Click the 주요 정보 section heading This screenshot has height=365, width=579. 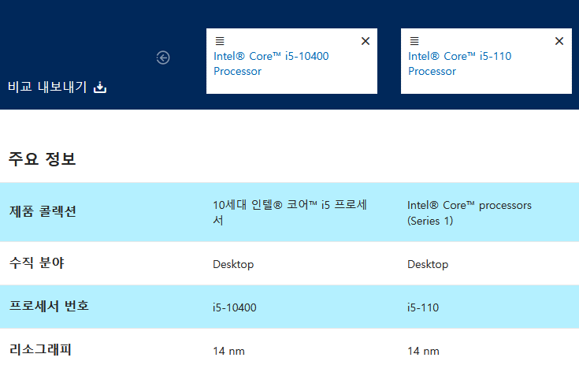(x=42, y=159)
